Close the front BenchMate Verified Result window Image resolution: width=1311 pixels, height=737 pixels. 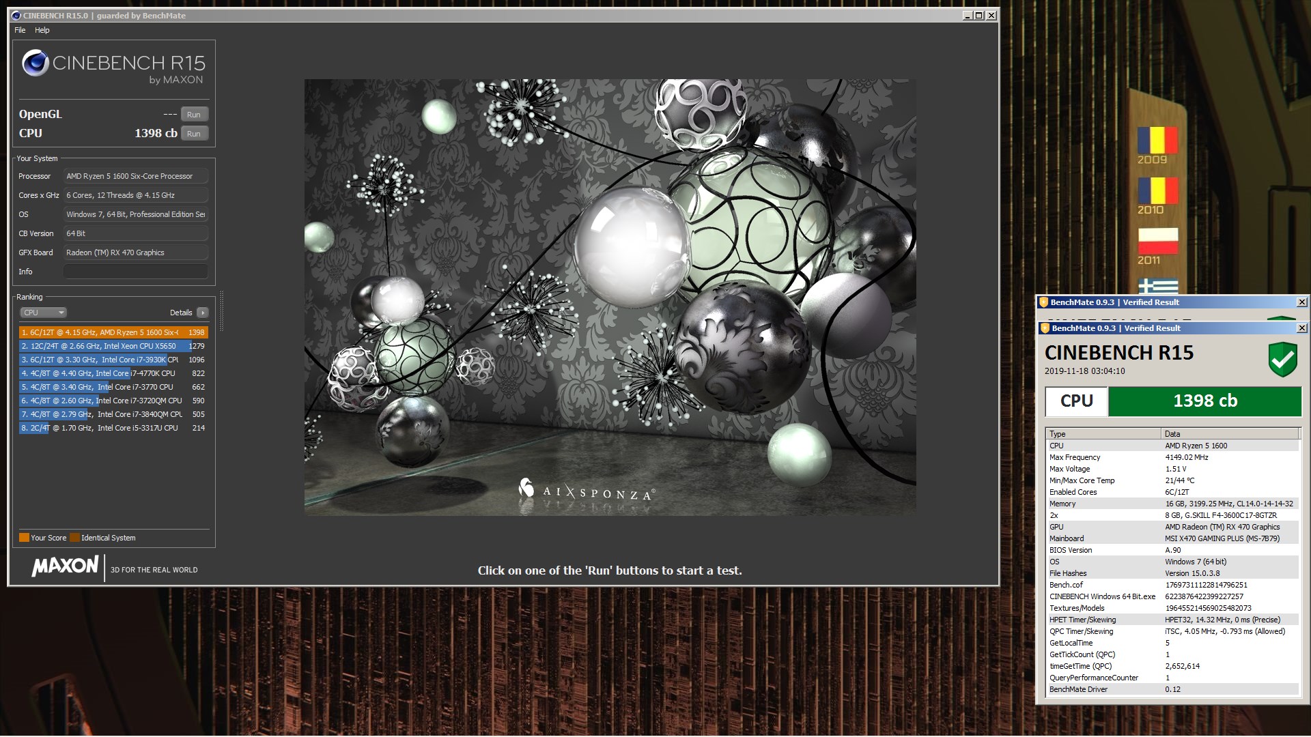(x=1301, y=328)
